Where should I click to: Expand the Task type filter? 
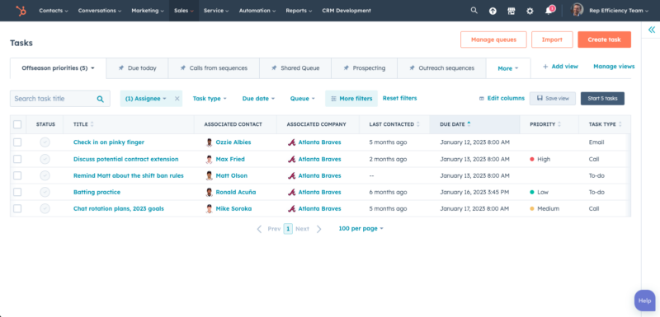[x=210, y=99]
